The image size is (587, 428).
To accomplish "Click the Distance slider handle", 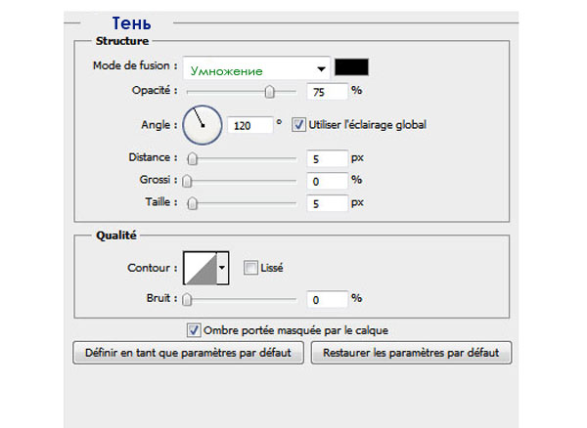I will 192,159.
